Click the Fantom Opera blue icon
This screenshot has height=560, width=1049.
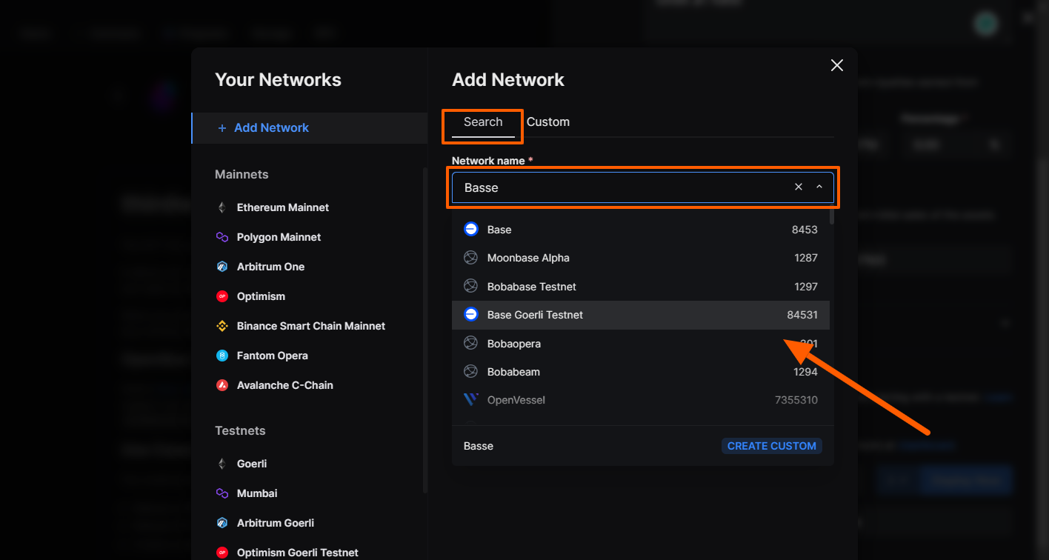click(222, 356)
